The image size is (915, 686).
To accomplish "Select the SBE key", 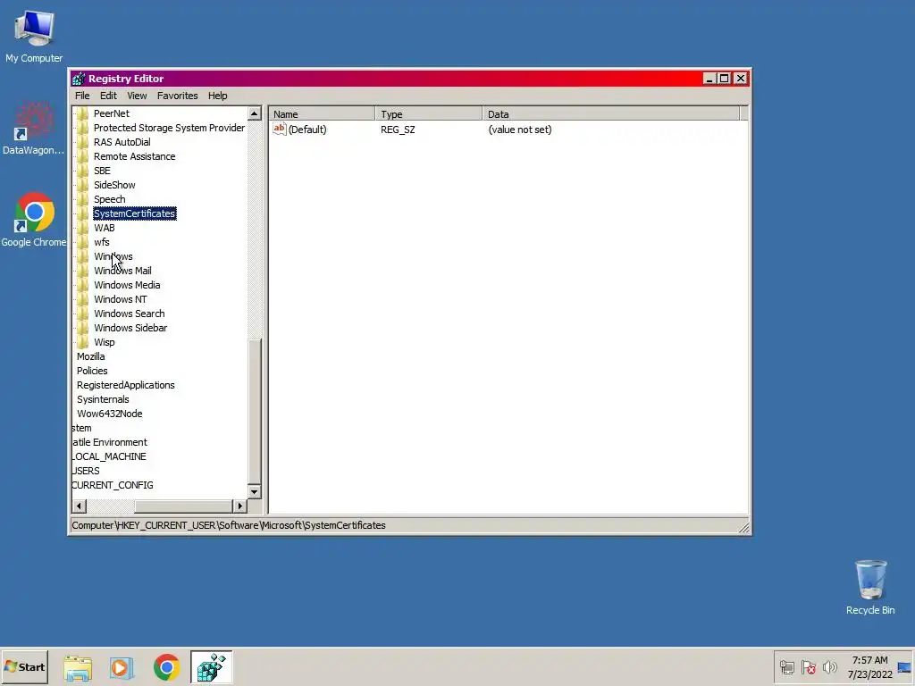I will click(x=102, y=171).
